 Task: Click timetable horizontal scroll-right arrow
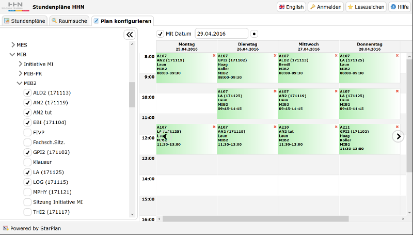pos(403,218)
